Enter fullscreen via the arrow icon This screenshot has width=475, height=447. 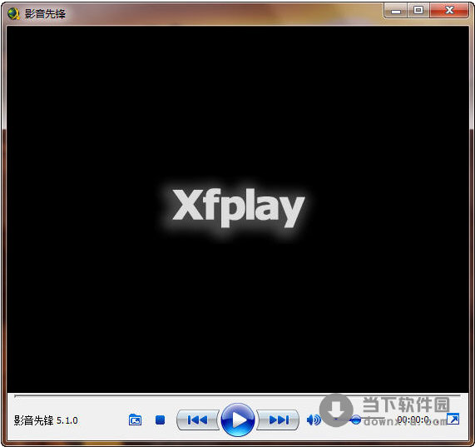453,420
